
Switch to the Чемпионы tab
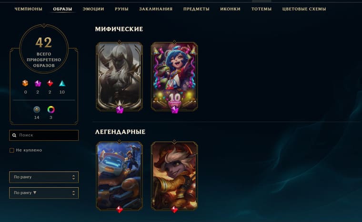[x=29, y=9]
